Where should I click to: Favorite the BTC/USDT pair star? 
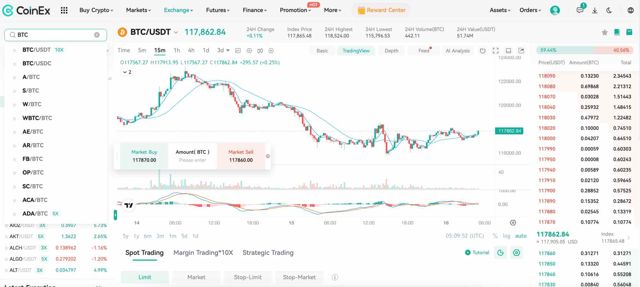[605, 32]
